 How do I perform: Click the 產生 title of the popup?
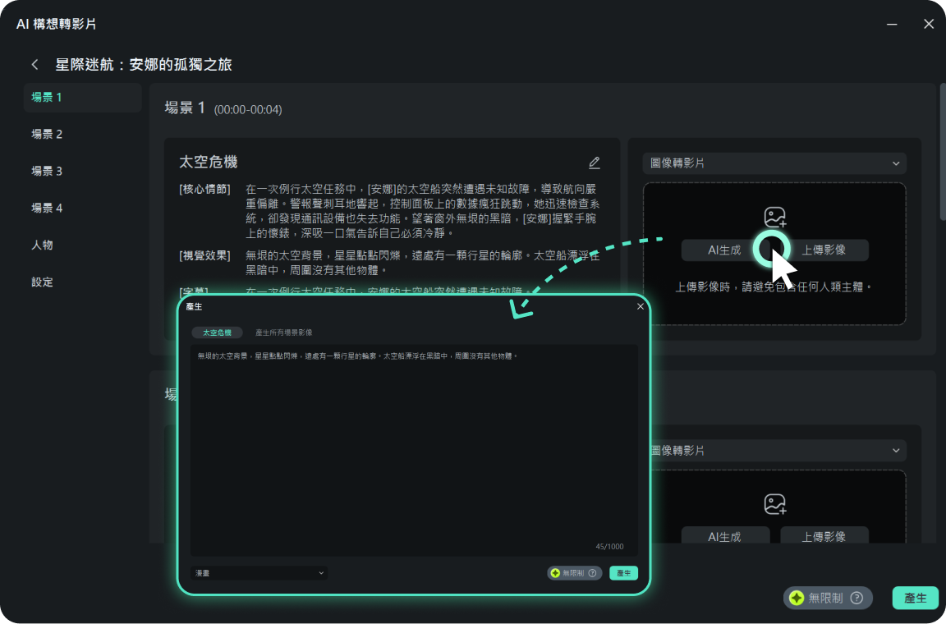[195, 306]
